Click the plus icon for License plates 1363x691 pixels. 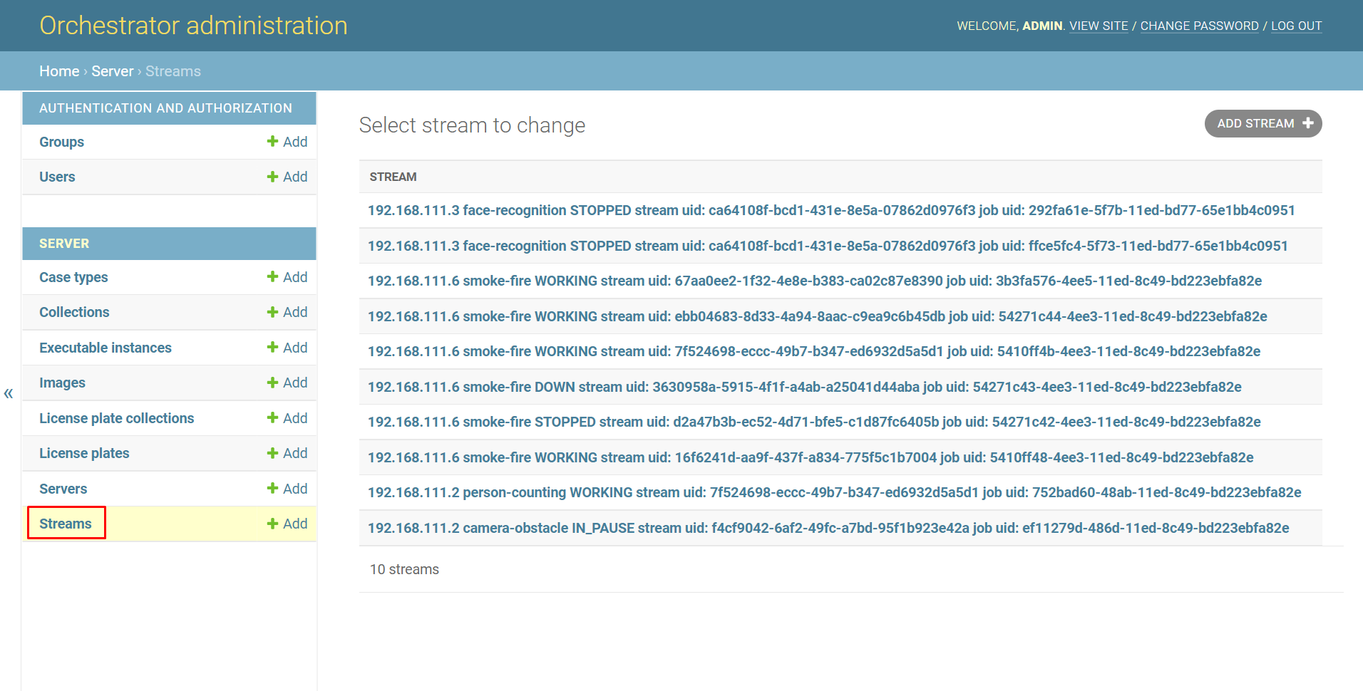(x=272, y=453)
